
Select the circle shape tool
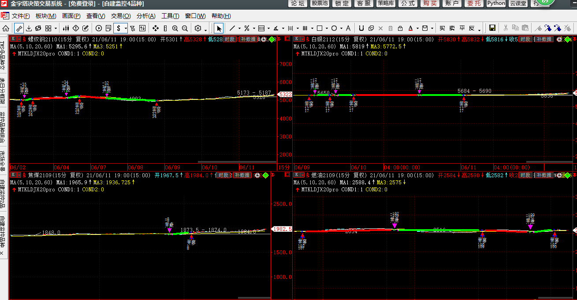coord(334,28)
